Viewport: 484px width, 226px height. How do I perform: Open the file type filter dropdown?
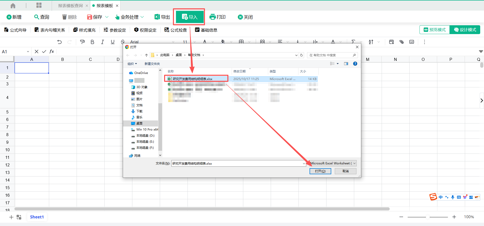(x=333, y=163)
